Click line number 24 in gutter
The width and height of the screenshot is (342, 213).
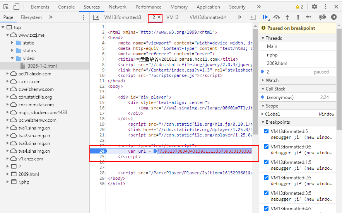pos(102,151)
